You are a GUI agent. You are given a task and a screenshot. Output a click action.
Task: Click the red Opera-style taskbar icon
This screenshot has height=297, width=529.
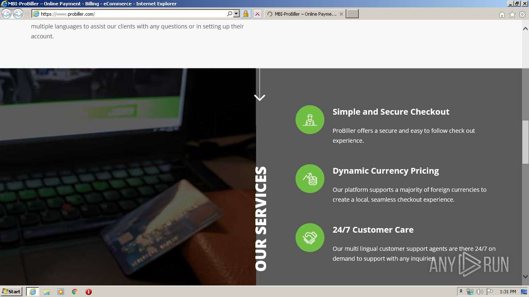pos(88,292)
